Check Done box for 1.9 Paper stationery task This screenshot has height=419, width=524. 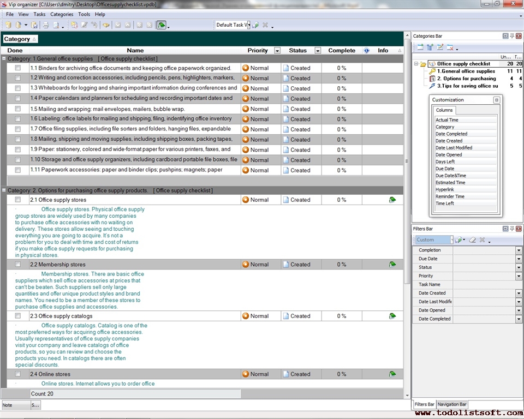(x=17, y=149)
